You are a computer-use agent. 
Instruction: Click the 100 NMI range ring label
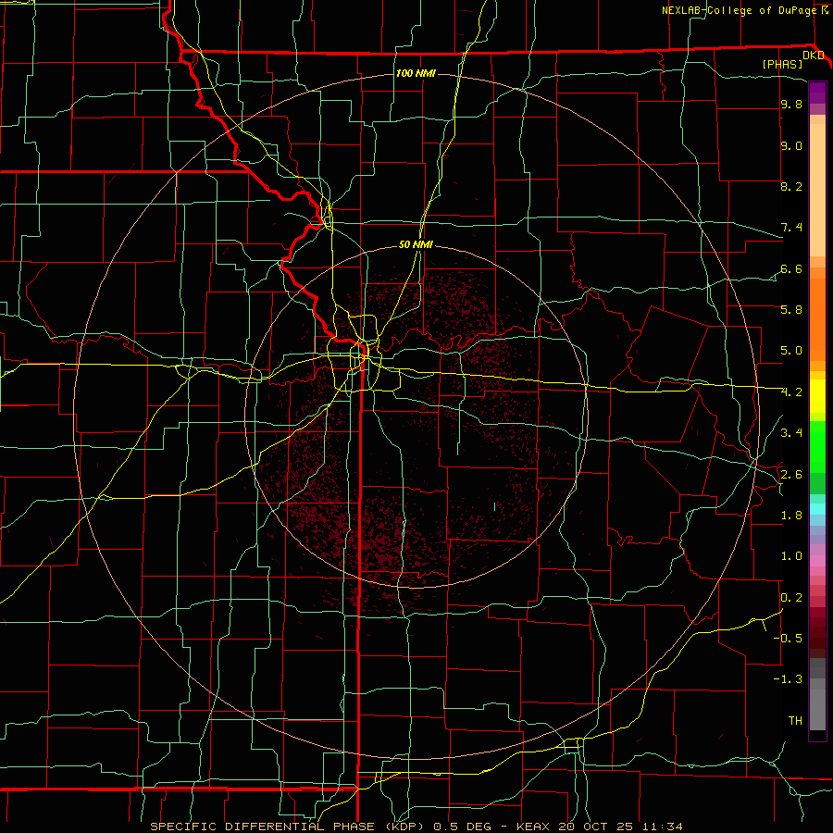pyautogui.click(x=416, y=73)
